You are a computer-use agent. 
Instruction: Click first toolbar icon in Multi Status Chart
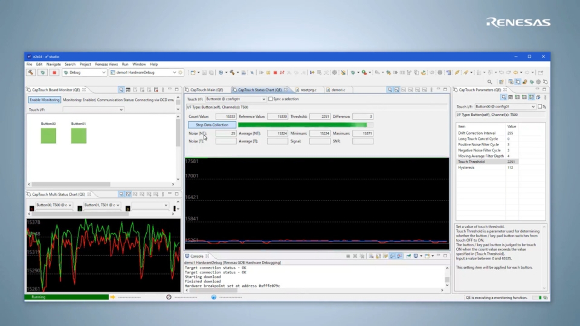click(x=121, y=194)
